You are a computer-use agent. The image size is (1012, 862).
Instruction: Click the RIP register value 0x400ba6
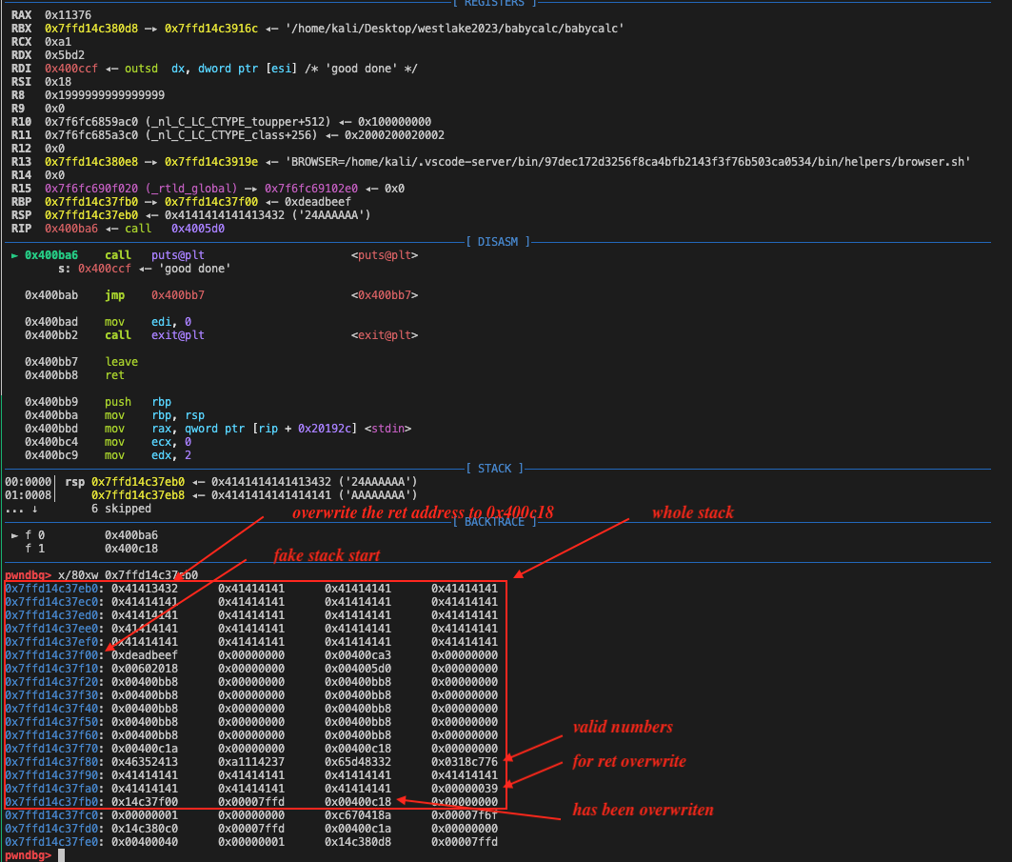(70, 229)
